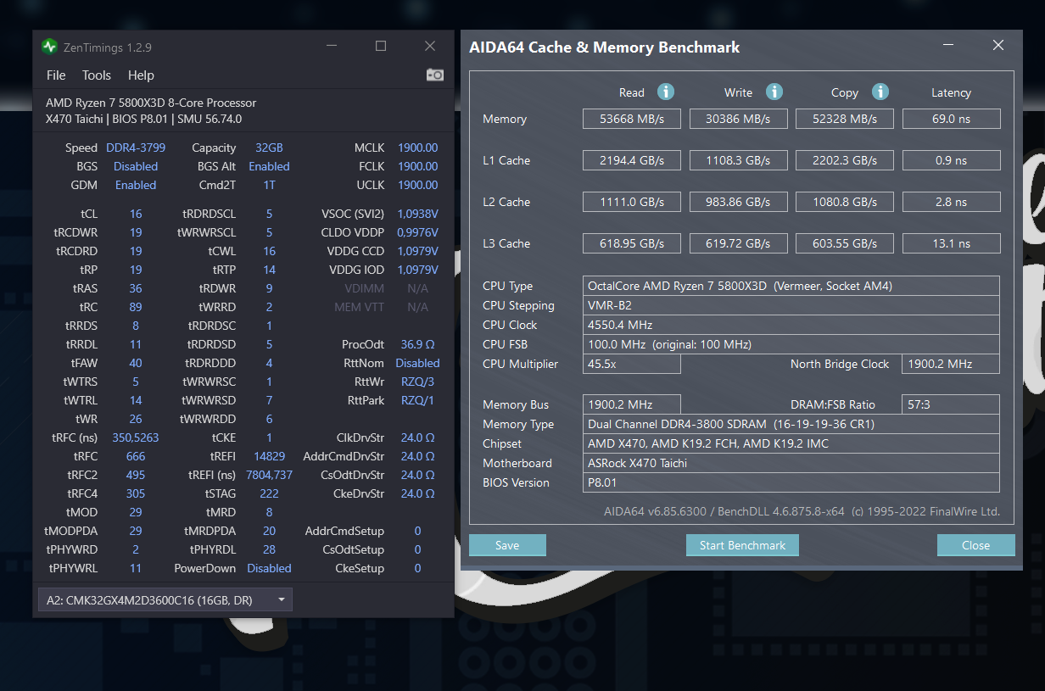
Task: Click the Start Benchmark button
Action: [742, 545]
